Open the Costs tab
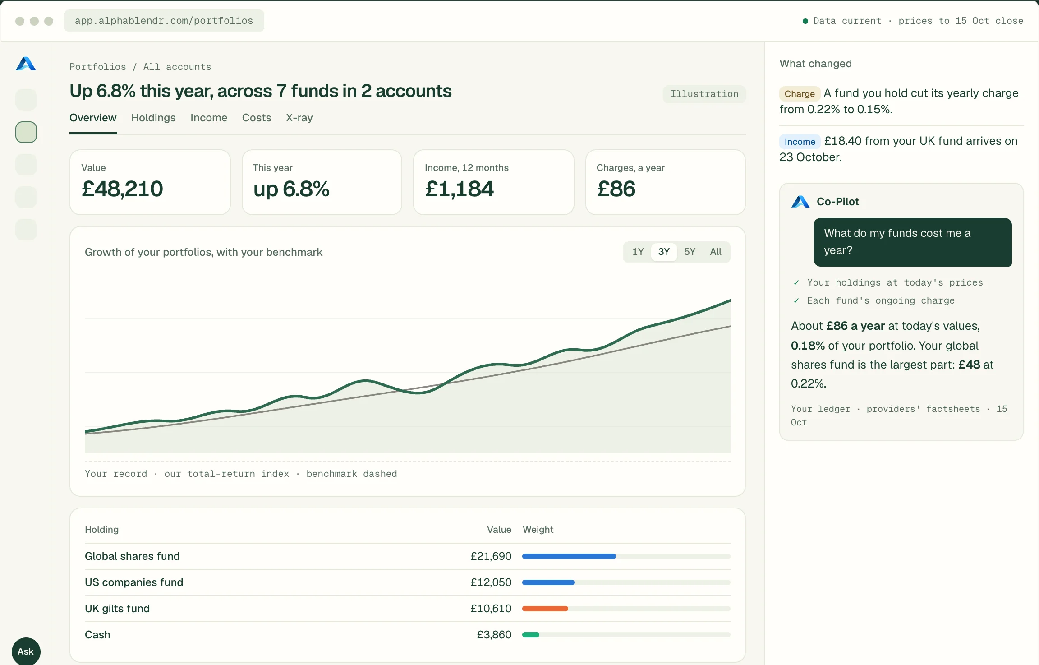Viewport: 1039px width, 665px height. (257, 118)
